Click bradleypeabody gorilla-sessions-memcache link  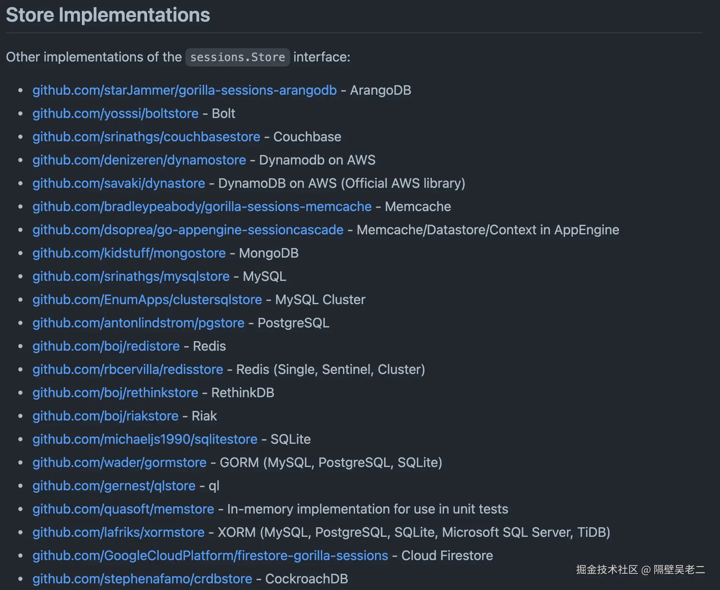point(202,206)
